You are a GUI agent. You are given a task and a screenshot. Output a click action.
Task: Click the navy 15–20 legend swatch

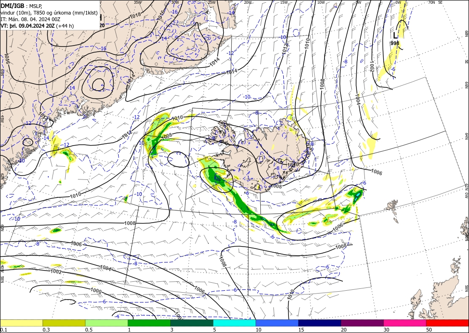[320, 323]
